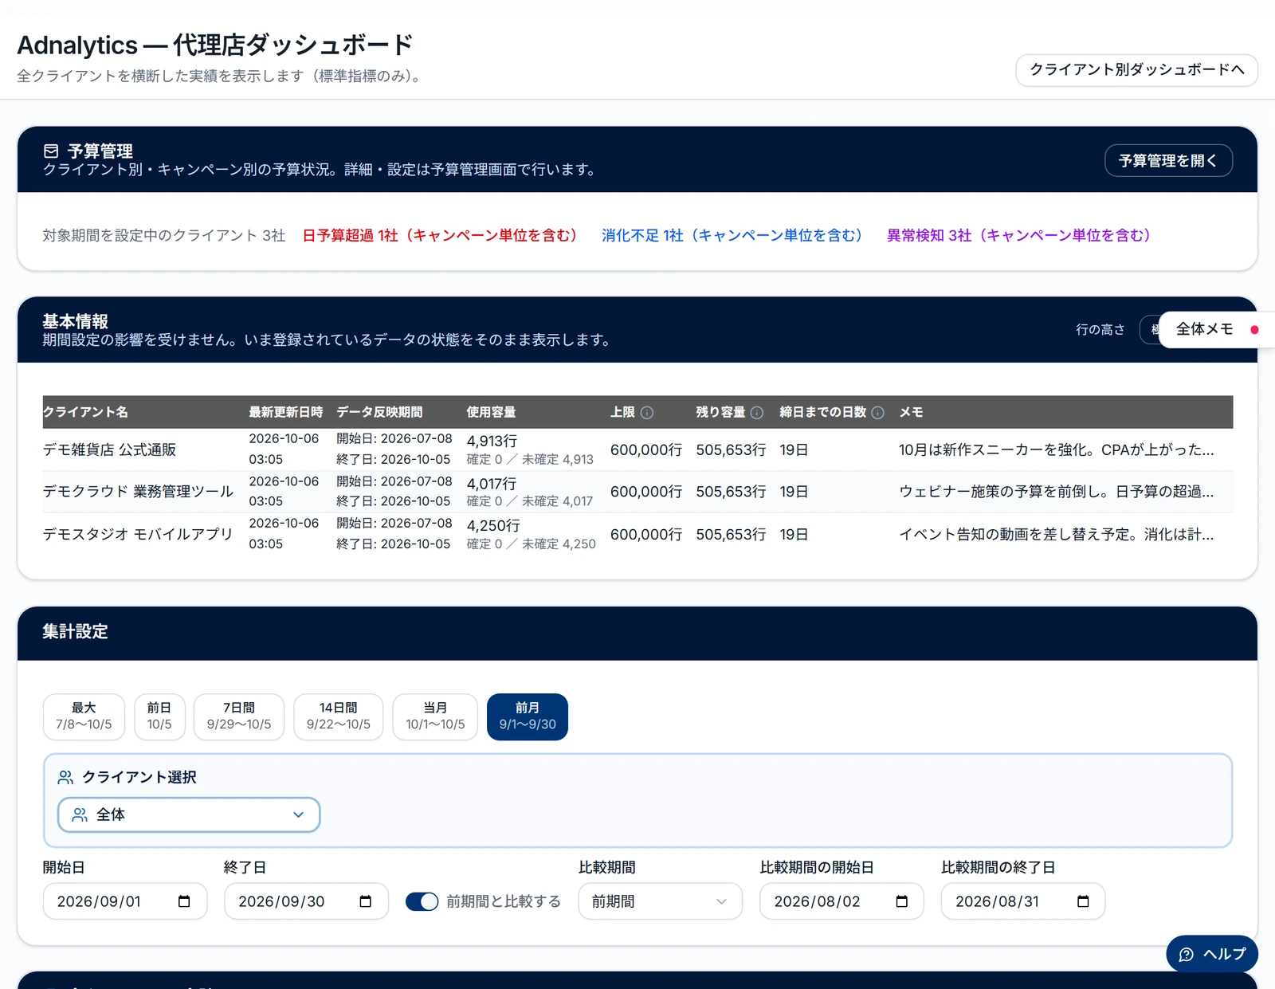Select the 前日 10/5 period preset

click(x=159, y=716)
